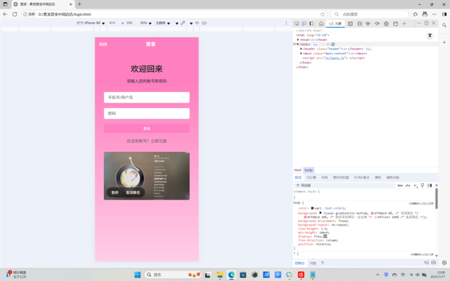Switch to the 样式 (Styles) tab
The image size is (450, 281).
(298, 178)
